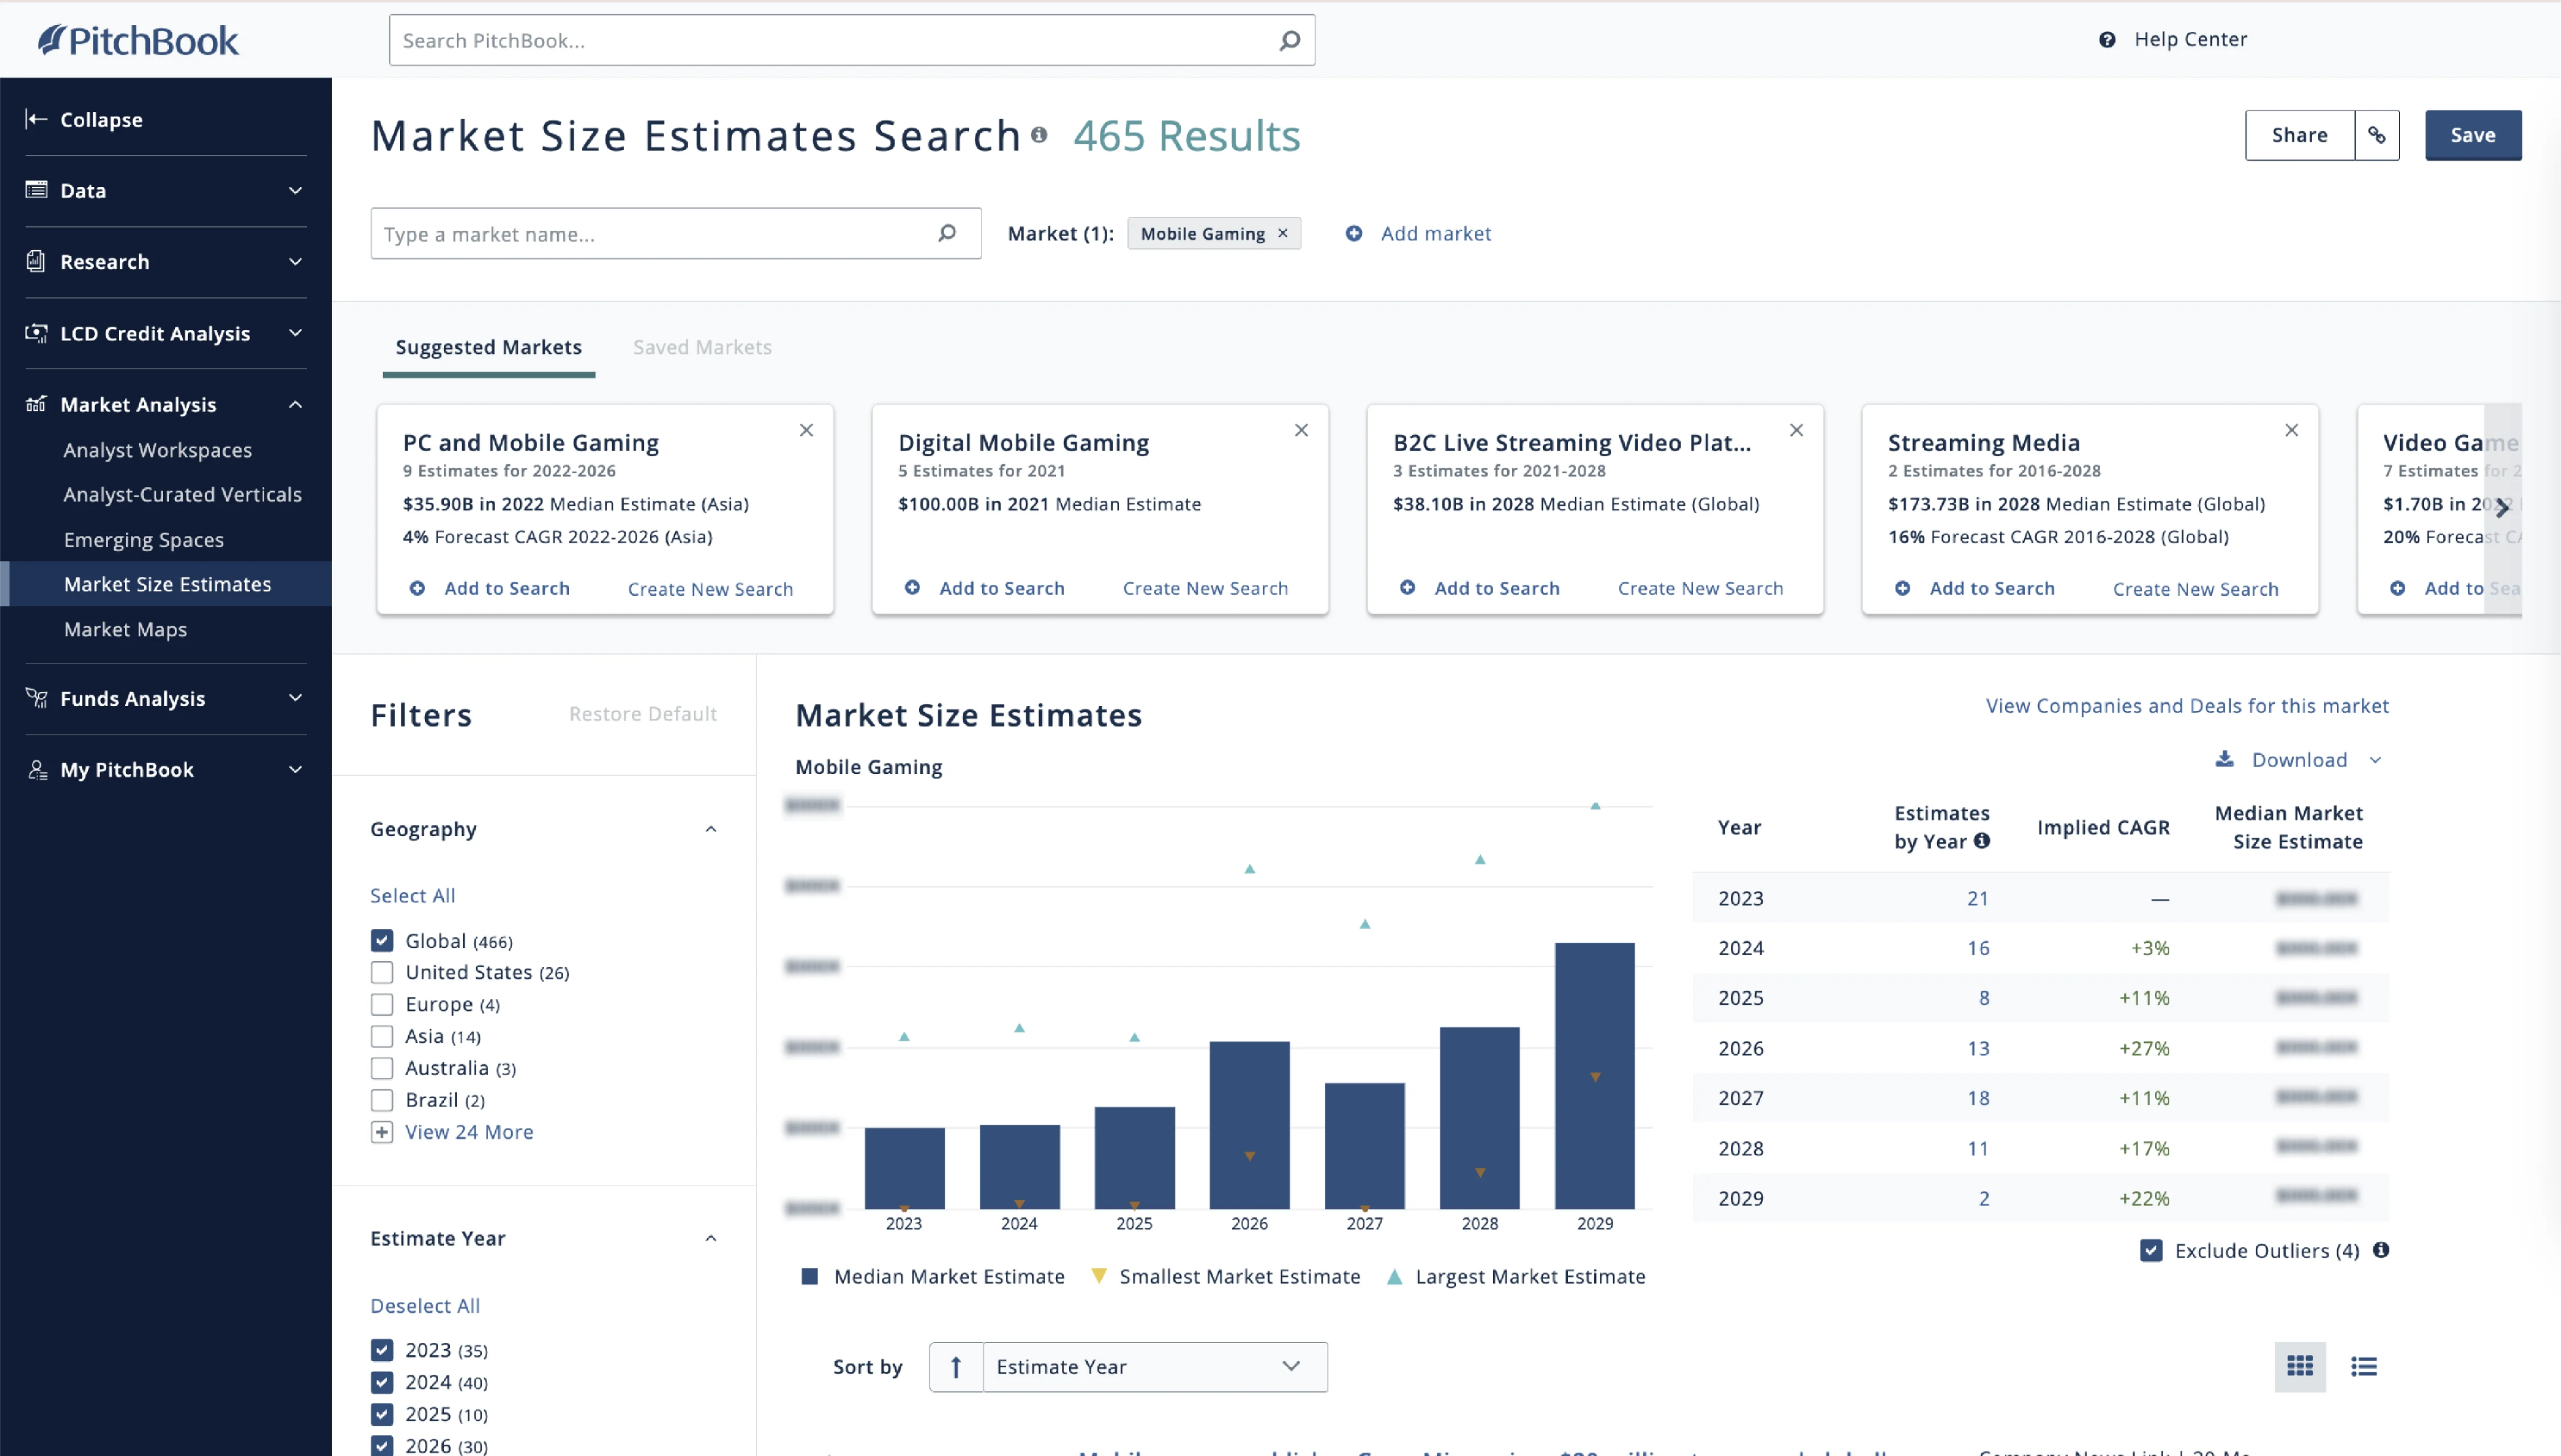The width and height of the screenshot is (2561, 1456).
Task: Dismiss the B2C Live Streaming Video card
Action: pyautogui.click(x=1796, y=430)
